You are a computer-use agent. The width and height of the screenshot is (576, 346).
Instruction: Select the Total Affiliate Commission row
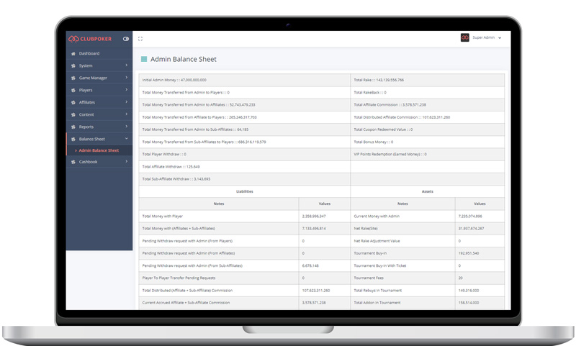coord(428,105)
